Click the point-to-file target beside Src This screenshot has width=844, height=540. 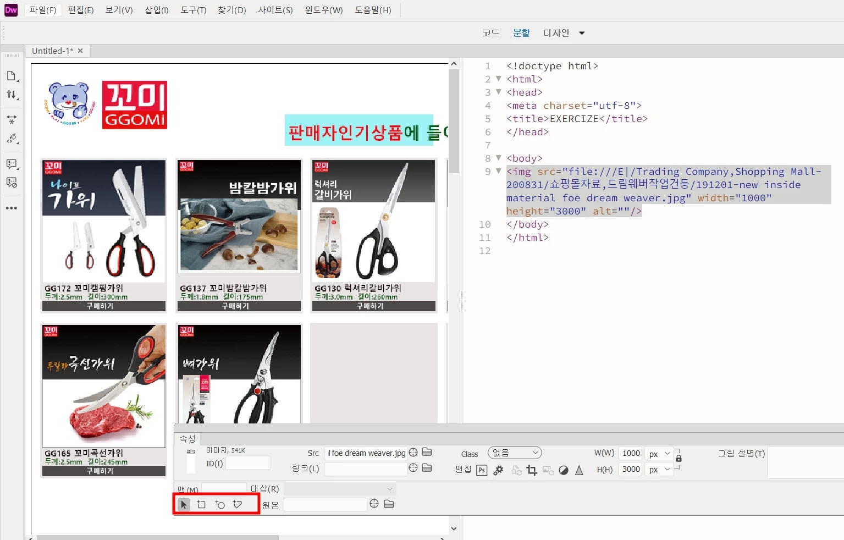point(413,453)
